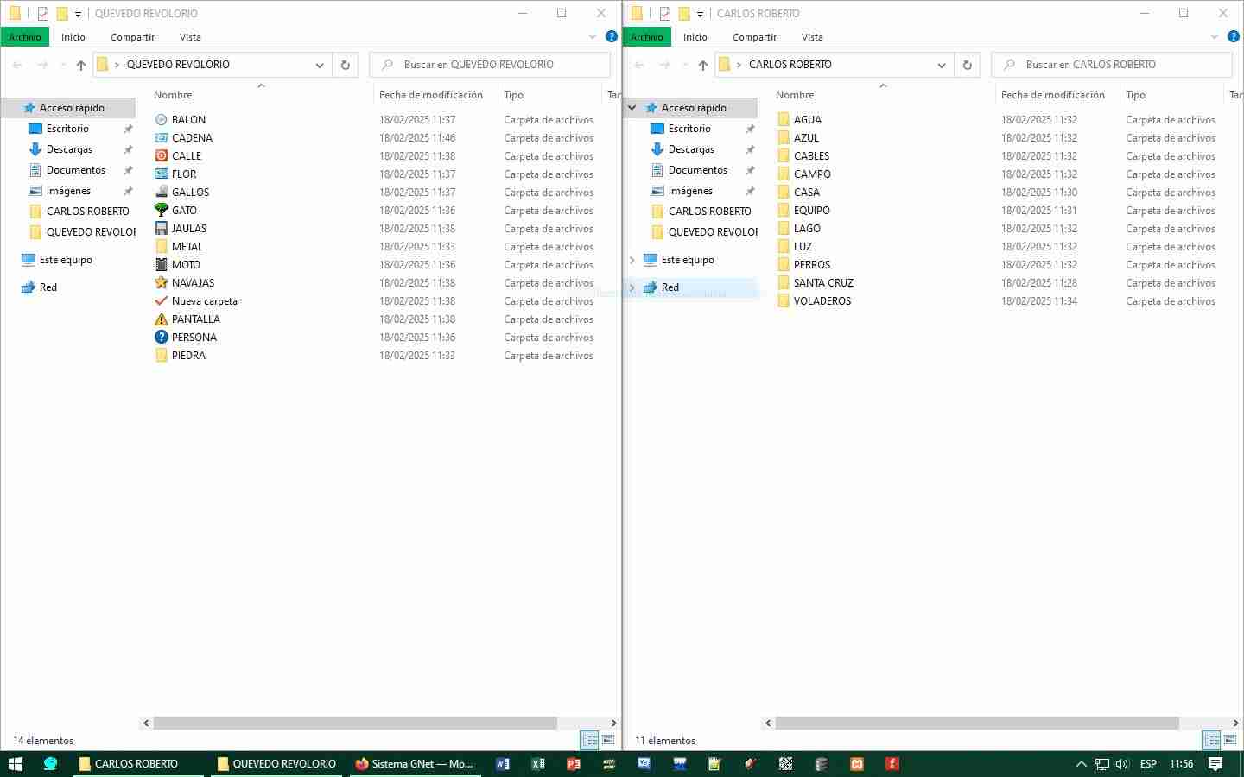Switch to large icons view in CARLOS ROBERTO window
Viewport: 1244px width, 777px height.
tap(1230, 740)
